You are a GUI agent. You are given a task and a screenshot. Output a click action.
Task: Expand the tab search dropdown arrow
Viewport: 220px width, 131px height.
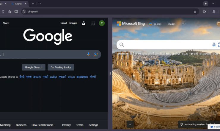click(40, 4)
